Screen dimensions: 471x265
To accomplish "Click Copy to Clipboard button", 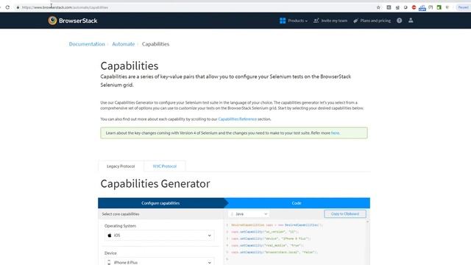I will pos(345,214).
